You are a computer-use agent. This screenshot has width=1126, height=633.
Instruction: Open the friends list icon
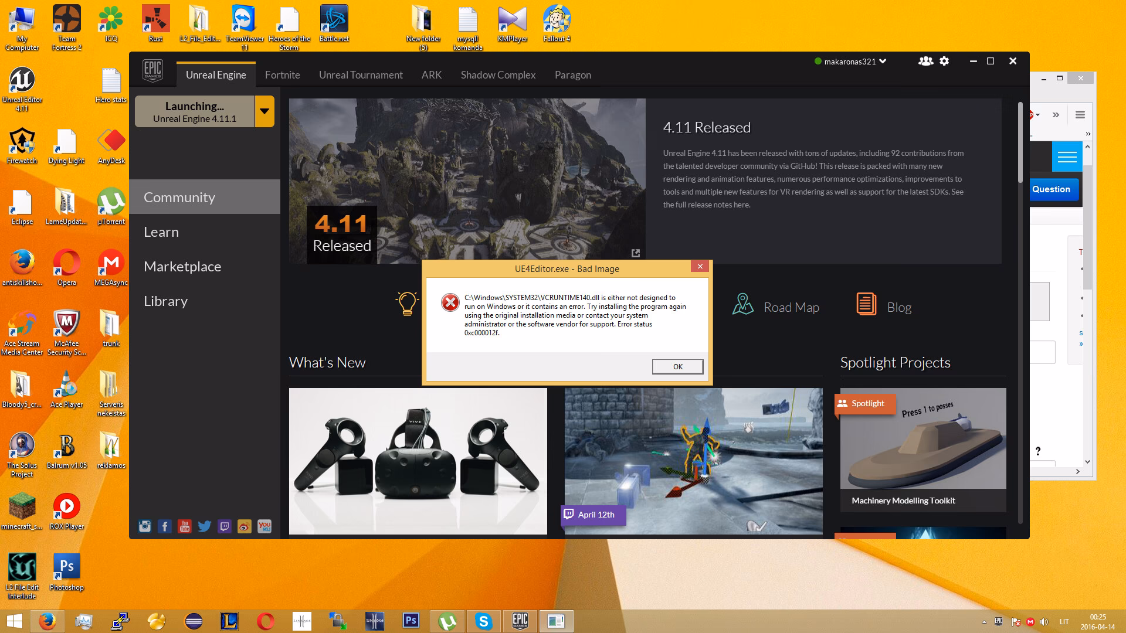925,61
